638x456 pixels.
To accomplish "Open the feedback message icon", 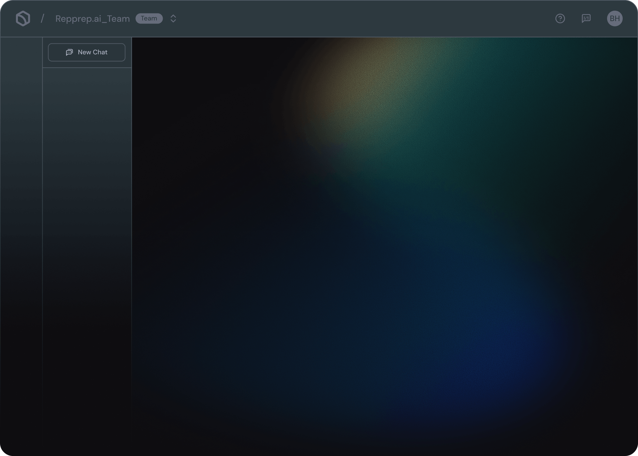I will click(x=586, y=19).
